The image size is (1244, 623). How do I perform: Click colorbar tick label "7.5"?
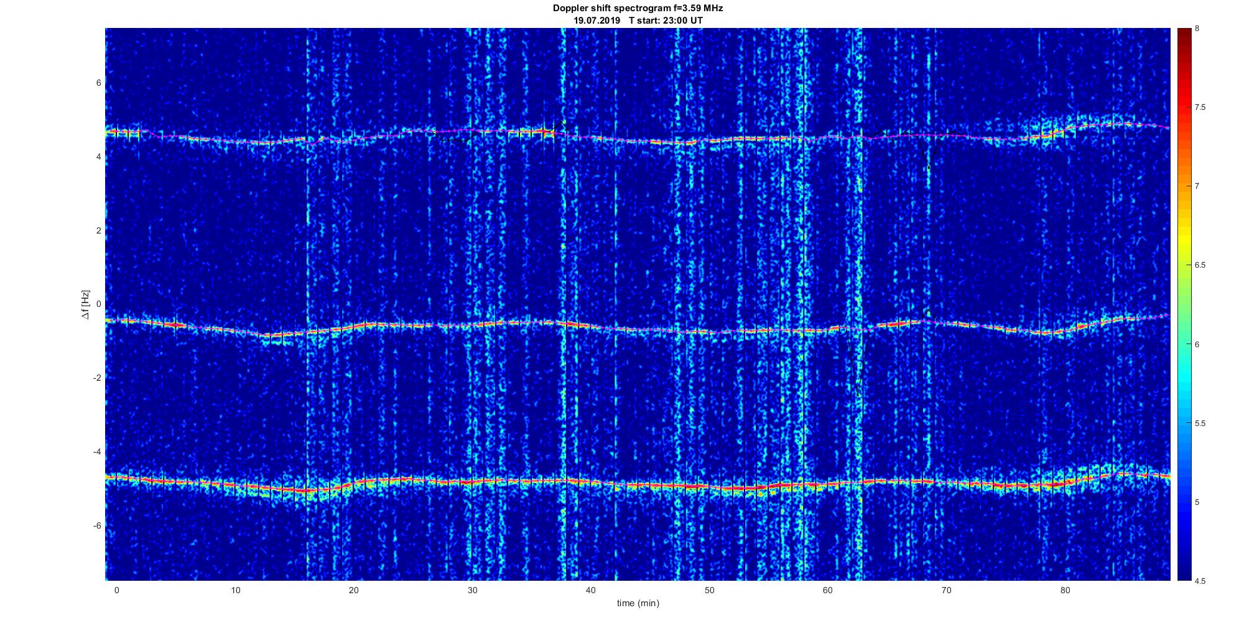1200,107
